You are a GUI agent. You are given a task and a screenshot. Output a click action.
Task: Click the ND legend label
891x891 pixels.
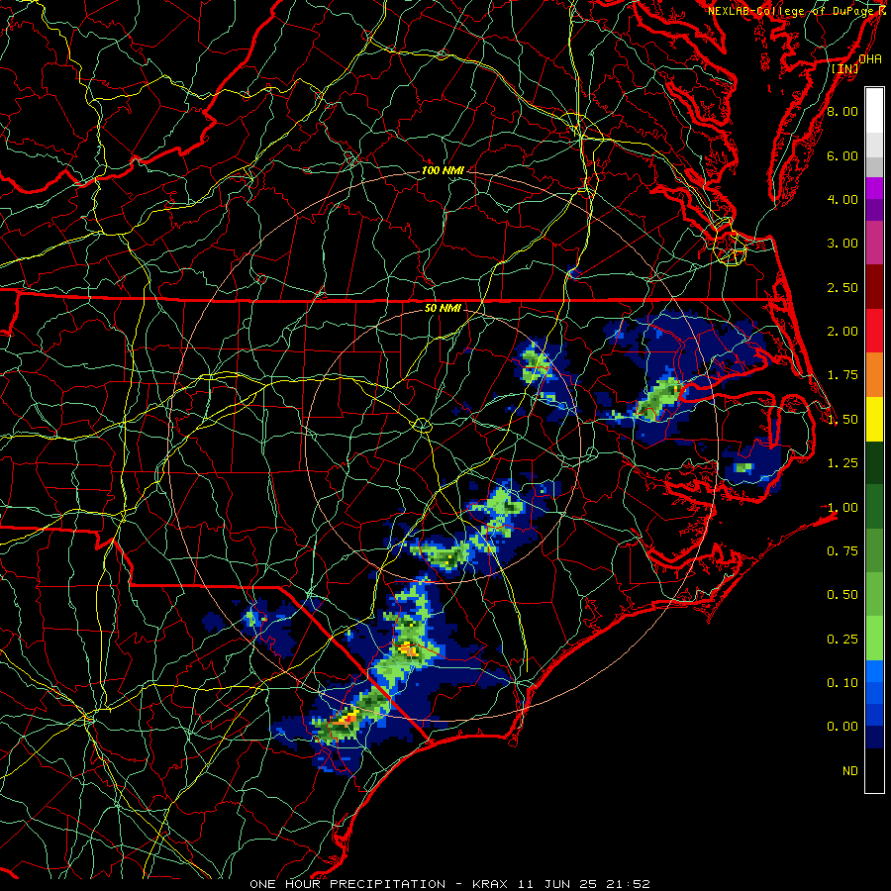pyautogui.click(x=850, y=771)
